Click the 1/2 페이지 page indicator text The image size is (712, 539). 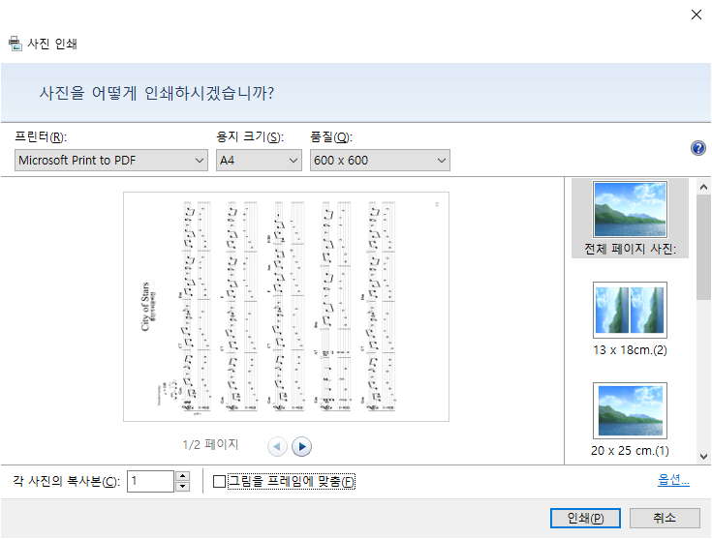tap(210, 444)
